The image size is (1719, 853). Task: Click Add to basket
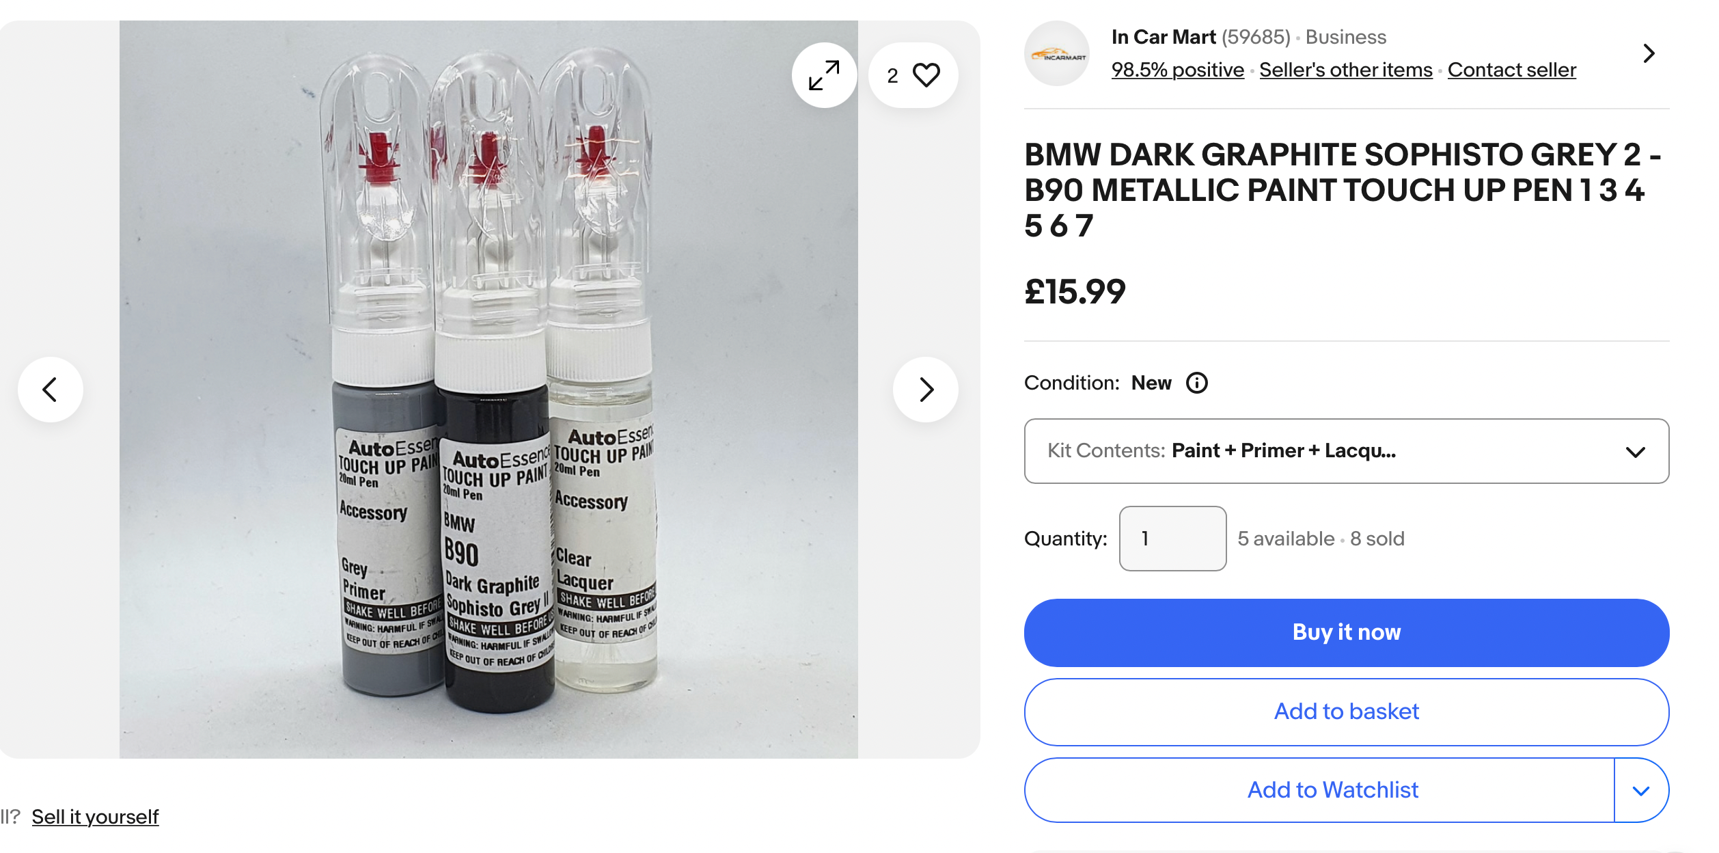click(1346, 712)
